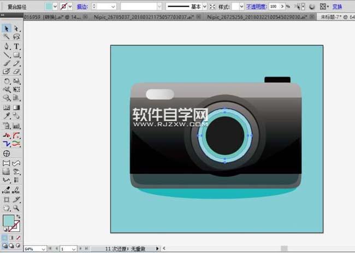
Task: Open the 不透明度 opacity panel link
Action: click(x=257, y=7)
